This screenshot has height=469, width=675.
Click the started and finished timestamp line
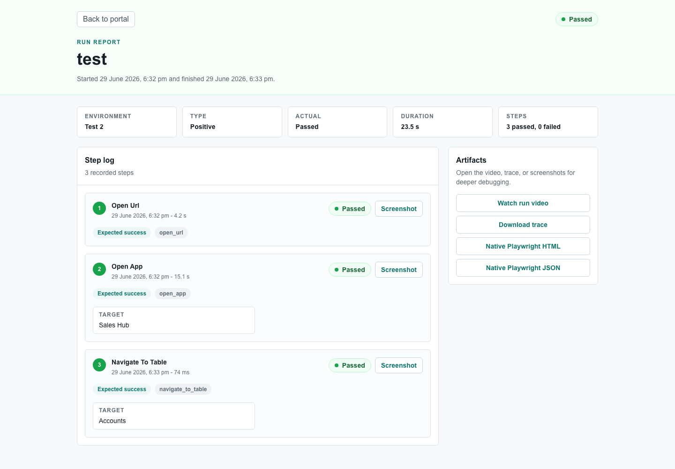point(176,79)
